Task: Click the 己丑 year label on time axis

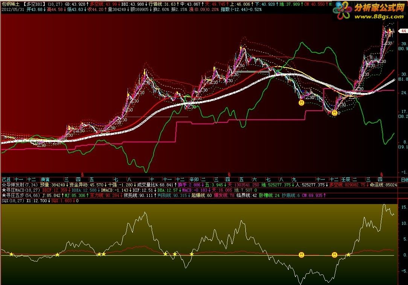Action: (6, 179)
